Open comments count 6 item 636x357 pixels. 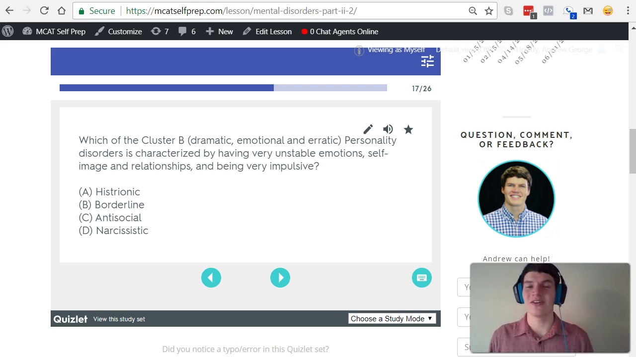click(x=187, y=31)
